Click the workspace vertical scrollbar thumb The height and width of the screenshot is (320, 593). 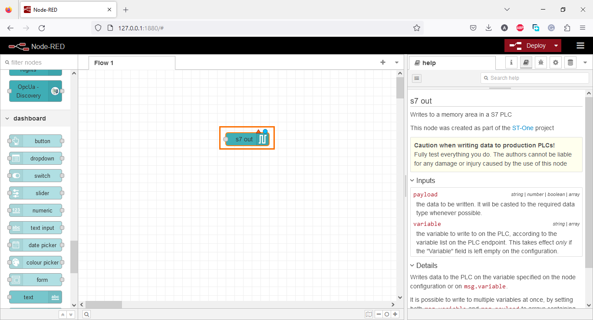pyautogui.click(x=400, y=88)
